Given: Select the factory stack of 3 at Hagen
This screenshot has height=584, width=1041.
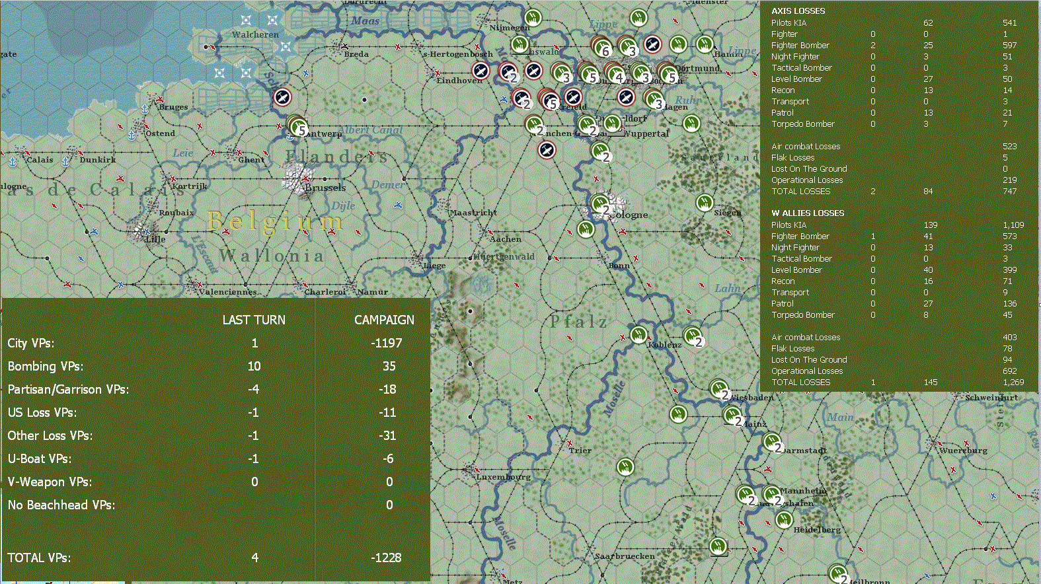Looking at the screenshot, I should click(x=654, y=99).
